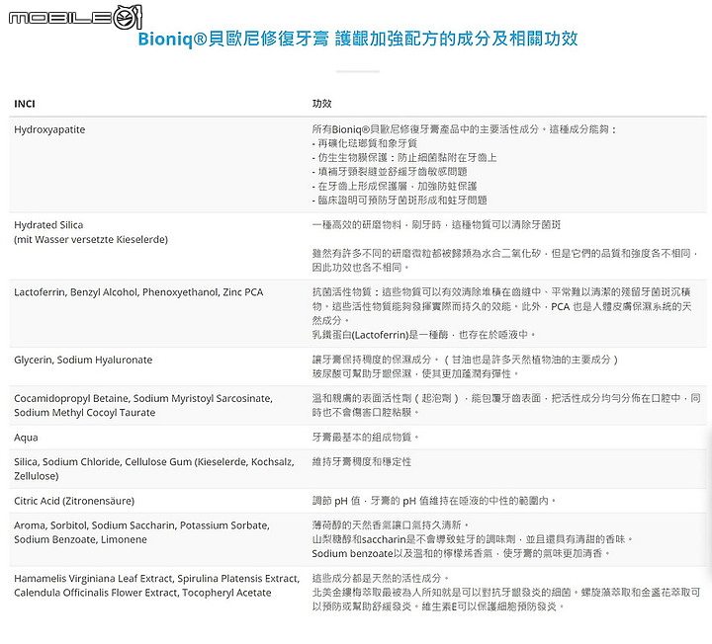The width and height of the screenshot is (712, 644).
Task: Click the Glycerin, Sodium Hyaluronate cell
Action: [83, 361]
